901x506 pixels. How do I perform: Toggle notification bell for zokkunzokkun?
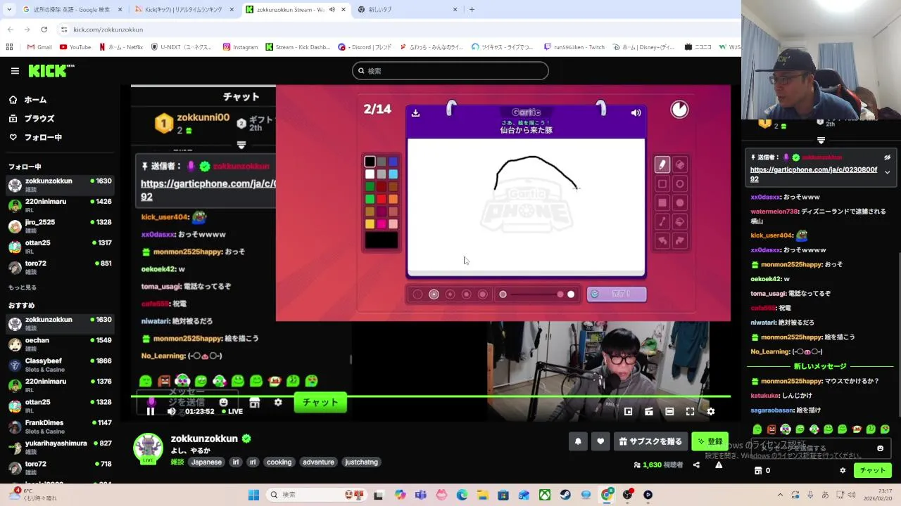(x=578, y=441)
